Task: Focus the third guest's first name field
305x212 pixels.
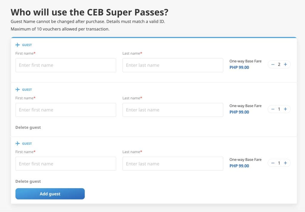Action: 66,164
